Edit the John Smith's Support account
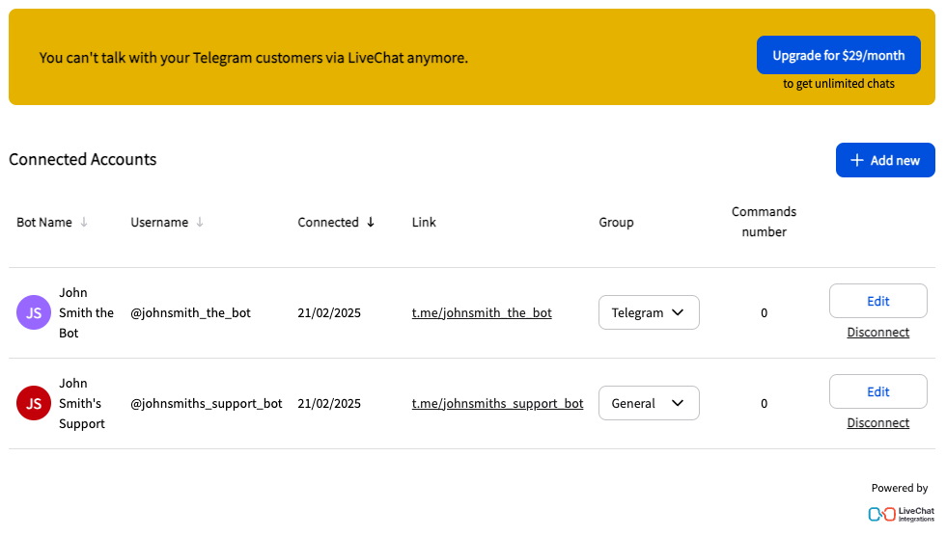The image size is (946, 537). pos(877,391)
